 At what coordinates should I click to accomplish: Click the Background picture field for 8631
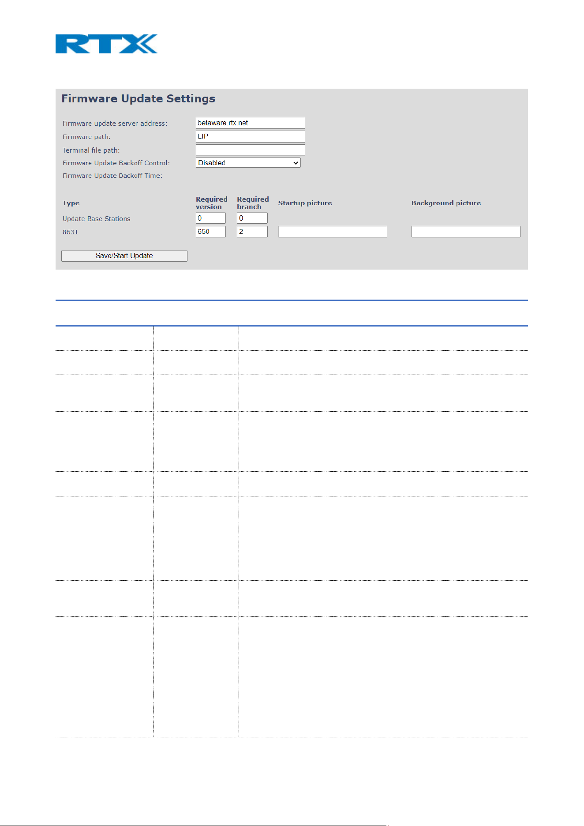tap(466, 232)
